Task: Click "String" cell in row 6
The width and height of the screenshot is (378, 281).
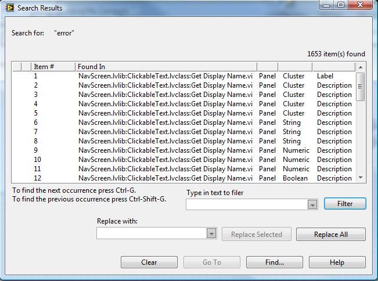Action: [x=291, y=123]
